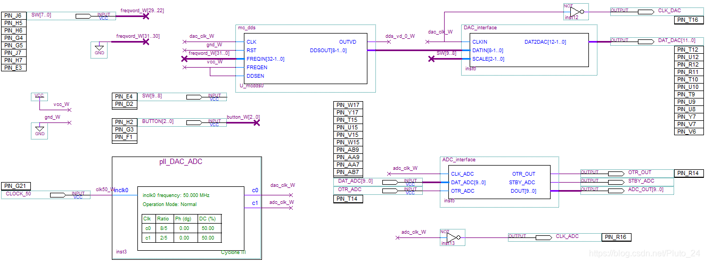705x263 pixels.
Task: Click the DOUT[9..0] port label
Action: coord(523,191)
